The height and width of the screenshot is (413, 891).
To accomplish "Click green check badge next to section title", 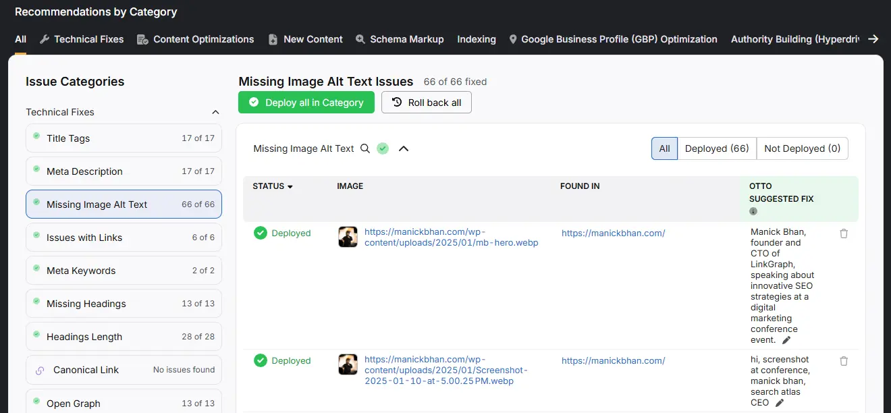I will point(383,148).
